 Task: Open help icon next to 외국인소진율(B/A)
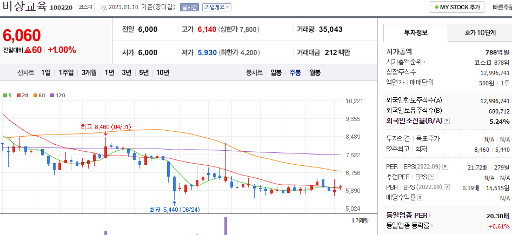pos(447,121)
